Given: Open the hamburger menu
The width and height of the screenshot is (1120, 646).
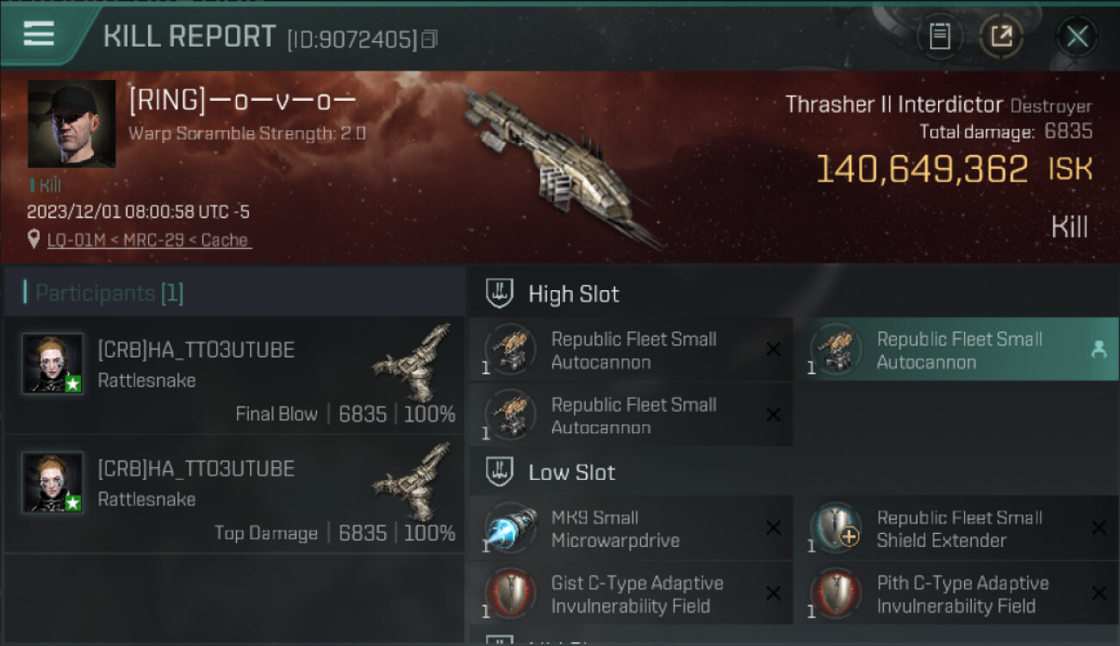Looking at the screenshot, I should (39, 34).
